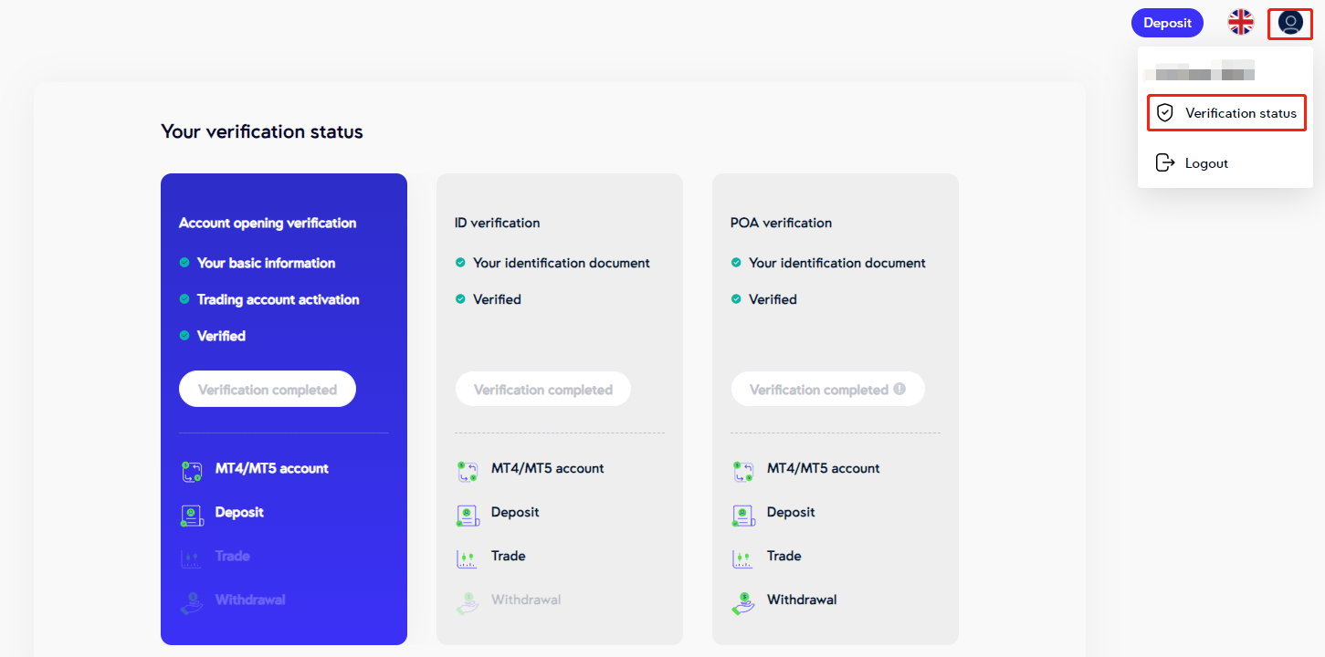Select the ID verification card heading
Image resolution: width=1325 pixels, height=657 pixels.
[497, 223]
